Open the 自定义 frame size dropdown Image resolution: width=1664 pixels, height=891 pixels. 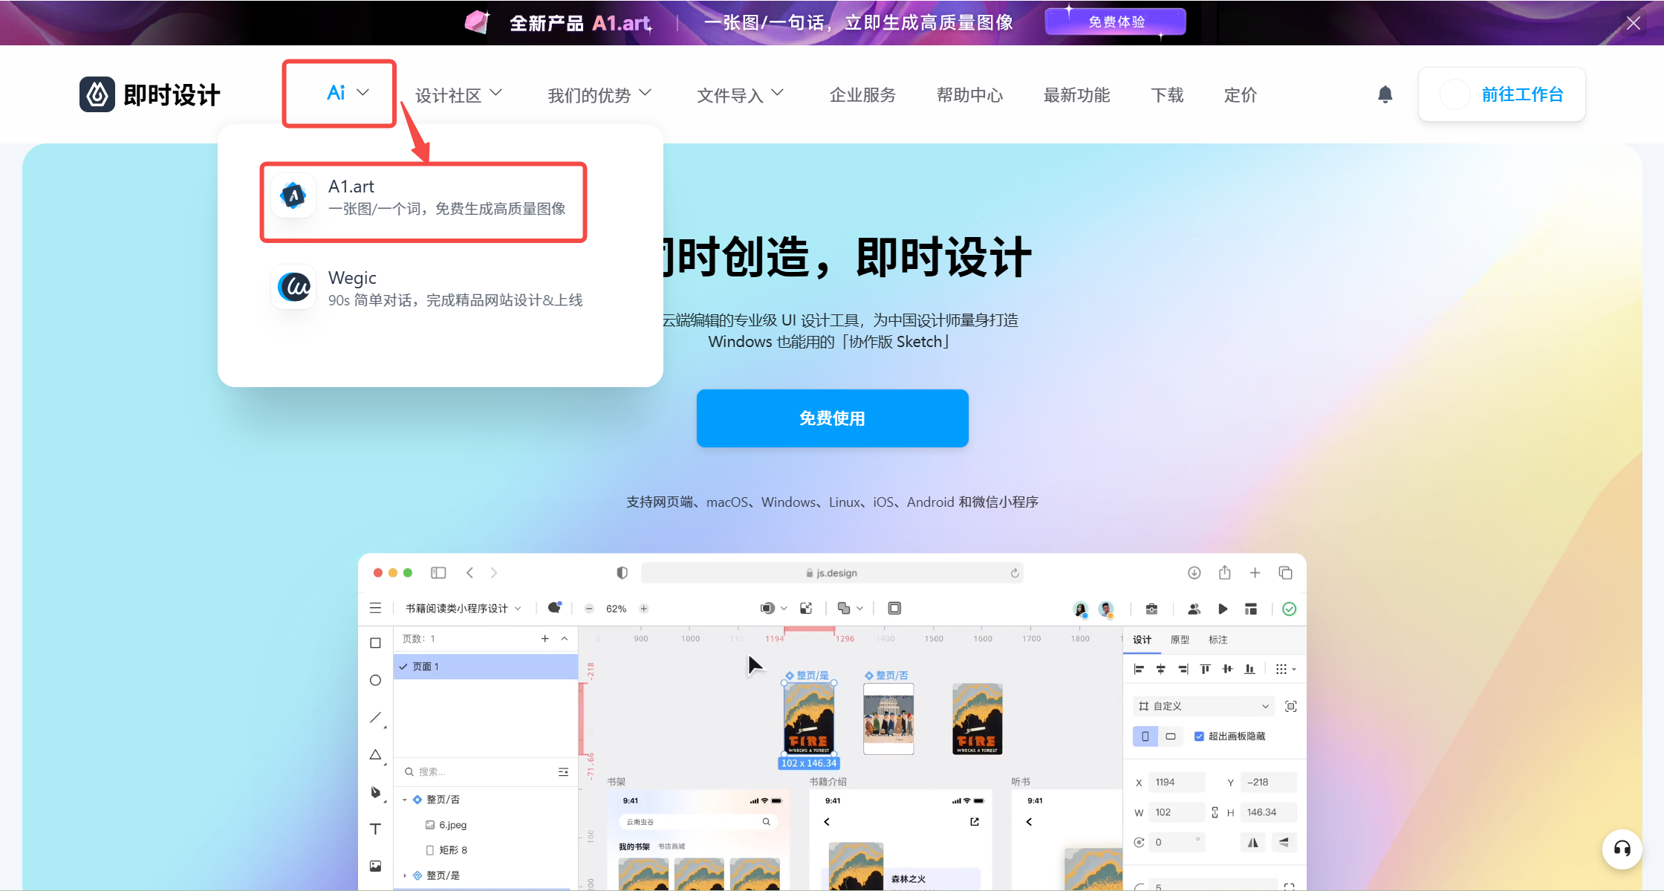coord(1203,706)
